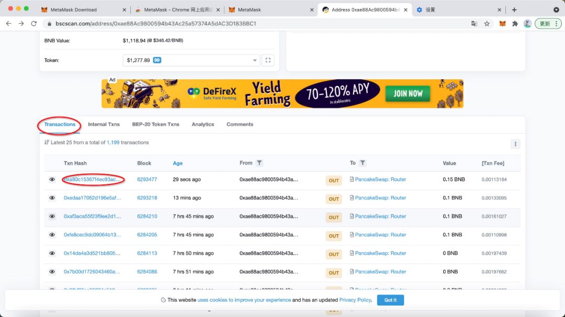Open transaction hash 0xa80c15367f4ec93ac
The height and width of the screenshot is (317, 565).
(x=93, y=179)
